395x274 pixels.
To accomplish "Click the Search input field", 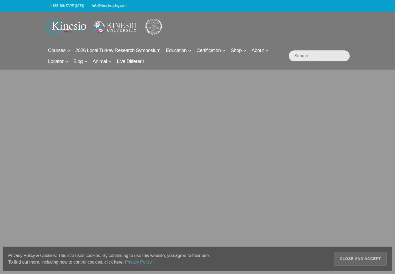I will tap(319, 56).
